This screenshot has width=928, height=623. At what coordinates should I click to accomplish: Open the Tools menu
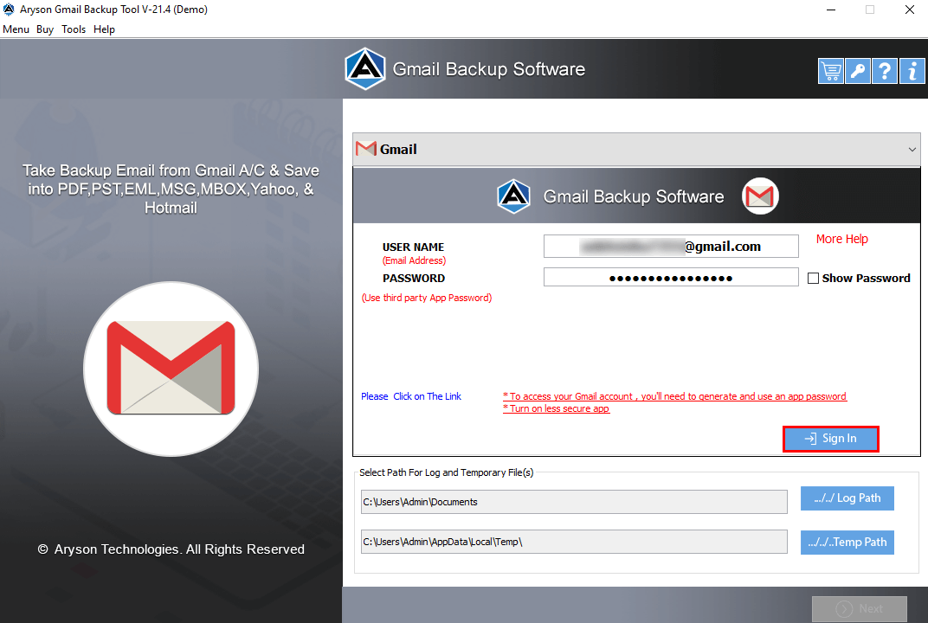coord(73,29)
